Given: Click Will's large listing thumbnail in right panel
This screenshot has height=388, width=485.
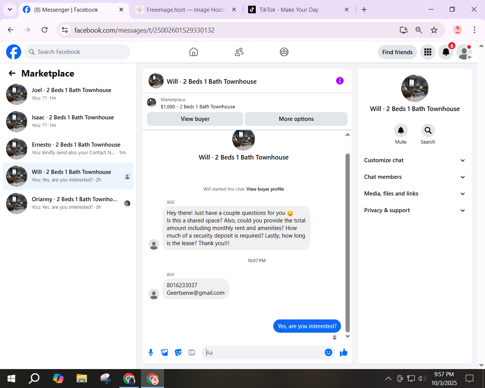Looking at the screenshot, I should click(415, 88).
